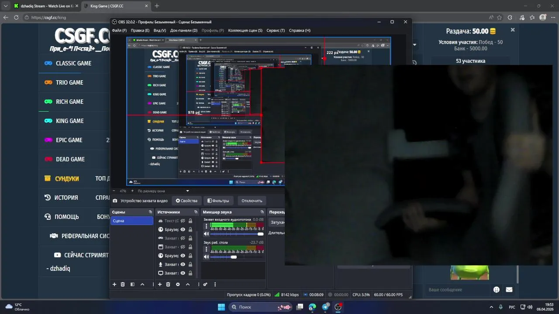559x314 pixels.
Task: Show the hidden Текст source via eye icon
Action: point(183,221)
